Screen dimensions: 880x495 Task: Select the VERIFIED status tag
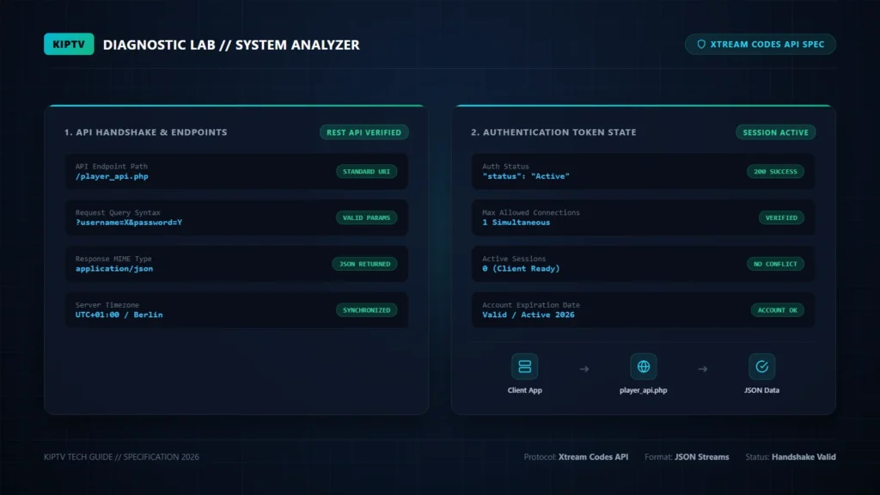click(x=781, y=217)
